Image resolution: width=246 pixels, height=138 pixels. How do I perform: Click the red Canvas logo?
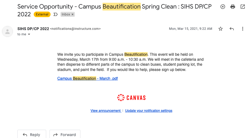coord(132,97)
